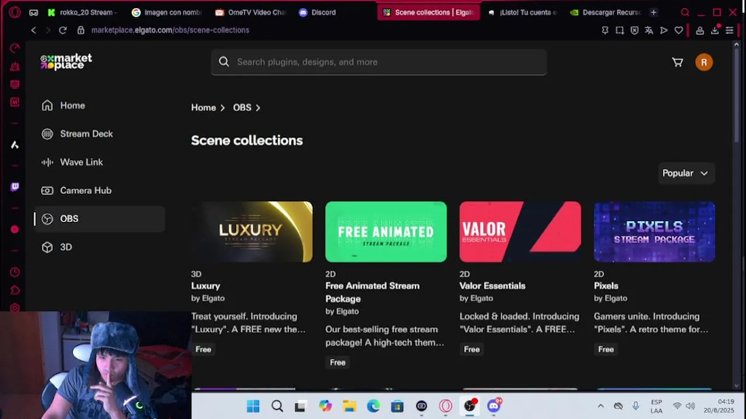Open Camera Hub in the sidebar
Image resolution: width=746 pixels, height=419 pixels.
pyautogui.click(x=100, y=190)
